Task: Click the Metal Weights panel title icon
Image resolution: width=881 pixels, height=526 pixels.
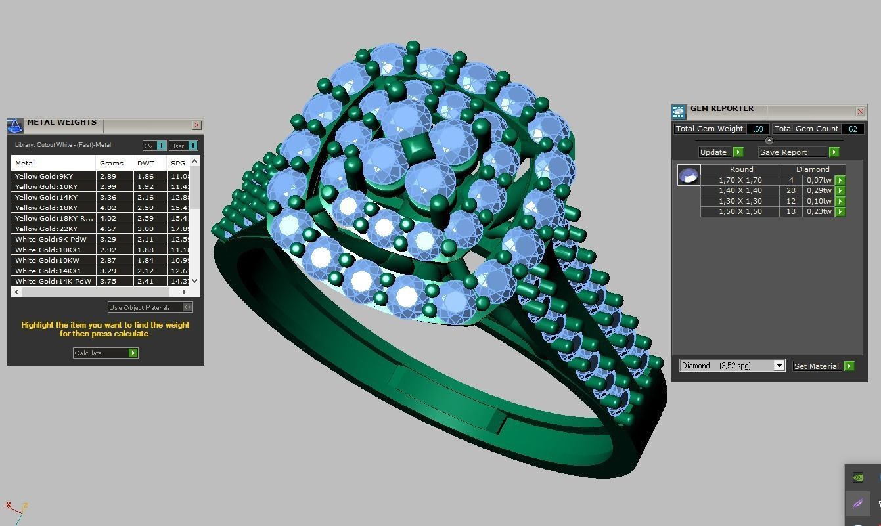Action: (x=15, y=125)
